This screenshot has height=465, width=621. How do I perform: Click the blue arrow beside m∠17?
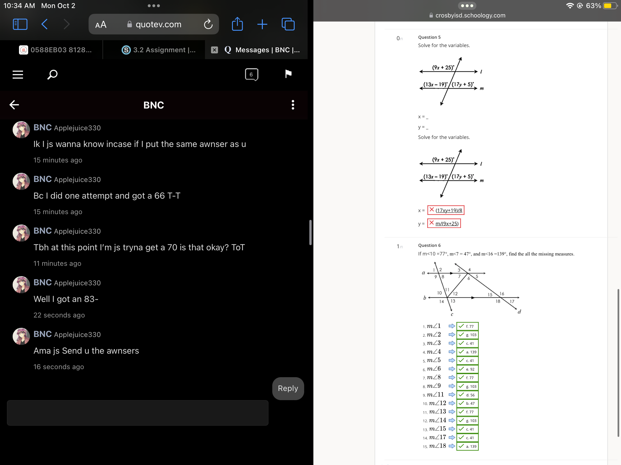[x=452, y=437]
